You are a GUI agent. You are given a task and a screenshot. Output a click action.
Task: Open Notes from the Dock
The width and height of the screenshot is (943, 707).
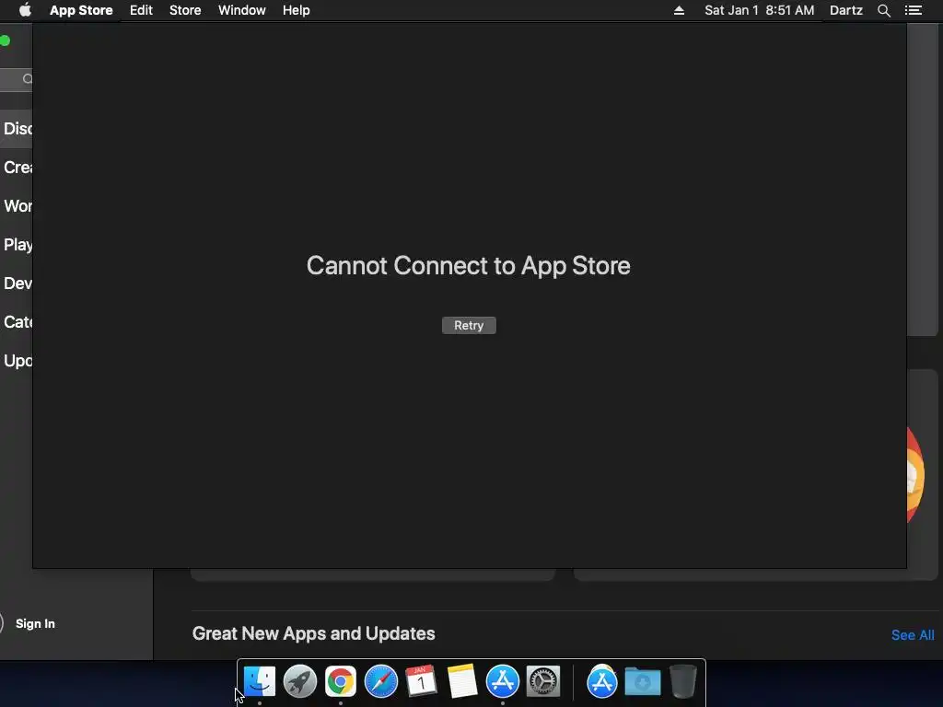462,681
